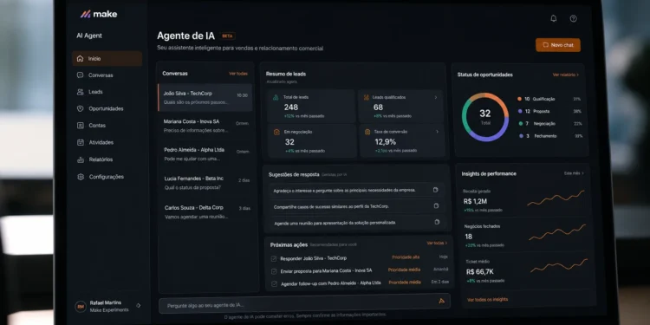The height and width of the screenshot is (325, 650).
Task: Click the 'AI Agent' sidebar heading
Action: (x=89, y=36)
